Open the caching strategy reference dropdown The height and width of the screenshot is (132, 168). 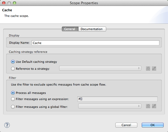pyautogui.click(x=100, y=68)
